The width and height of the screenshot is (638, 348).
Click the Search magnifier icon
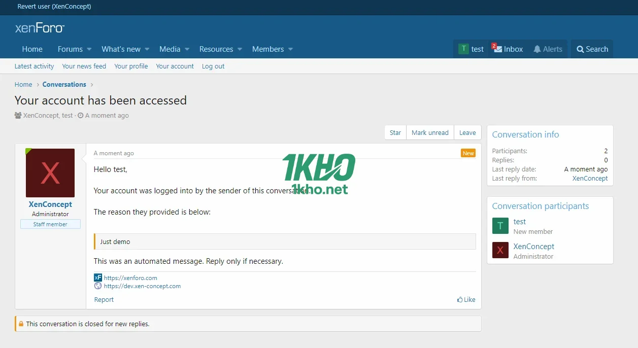click(x=592, y=49)
